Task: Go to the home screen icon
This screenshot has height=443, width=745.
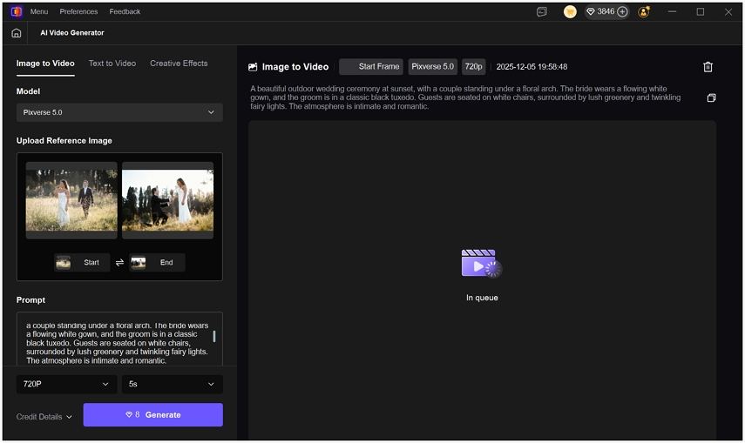Action: tap(17, 33)
